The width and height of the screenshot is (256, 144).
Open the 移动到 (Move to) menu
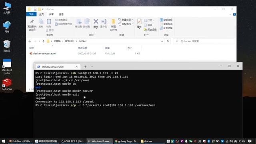(x=79, y=23)
